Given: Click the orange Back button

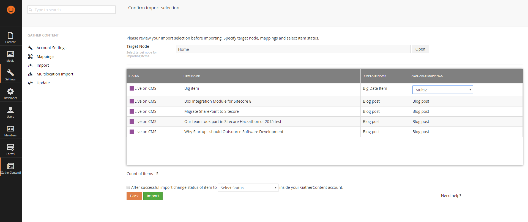Looking at the screenshot, I should click(134, 196).
